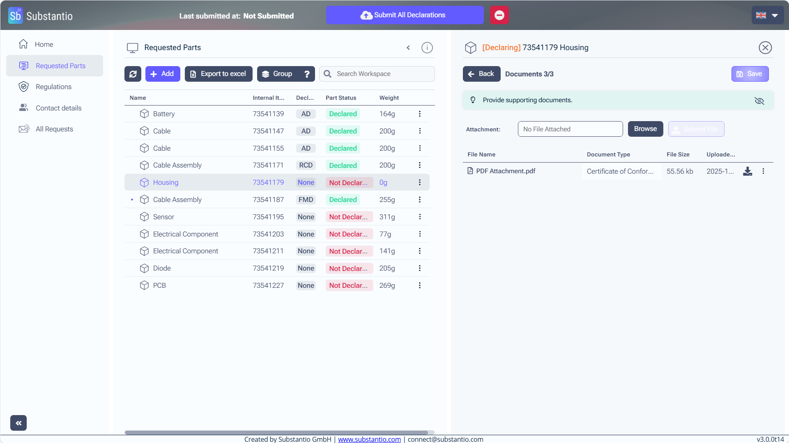Hide the supporting documents hint
Screen dimensions: 789x443
(x=759, y=101)
